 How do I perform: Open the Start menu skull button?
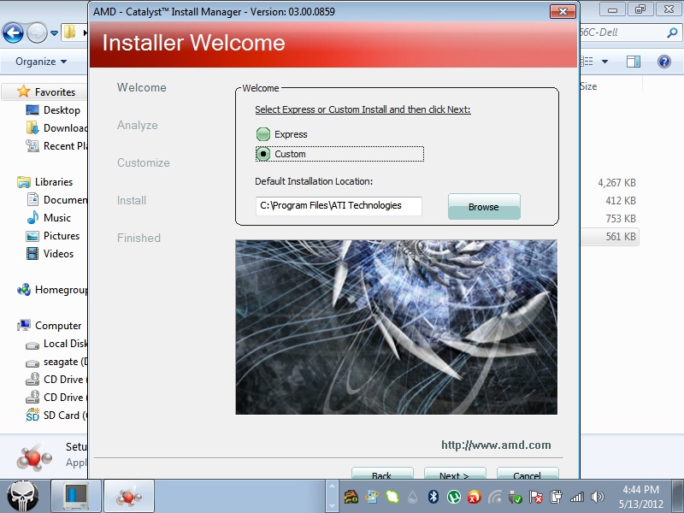tap(23, 496)
